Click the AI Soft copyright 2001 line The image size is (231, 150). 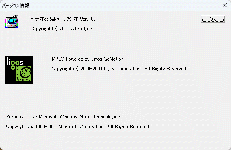(62, 29)
